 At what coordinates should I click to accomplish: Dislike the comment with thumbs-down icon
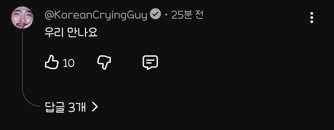[104, 63]
